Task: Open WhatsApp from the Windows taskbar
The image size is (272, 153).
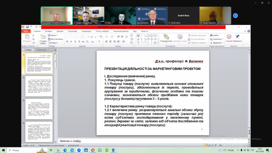Action: click(100, 150)
